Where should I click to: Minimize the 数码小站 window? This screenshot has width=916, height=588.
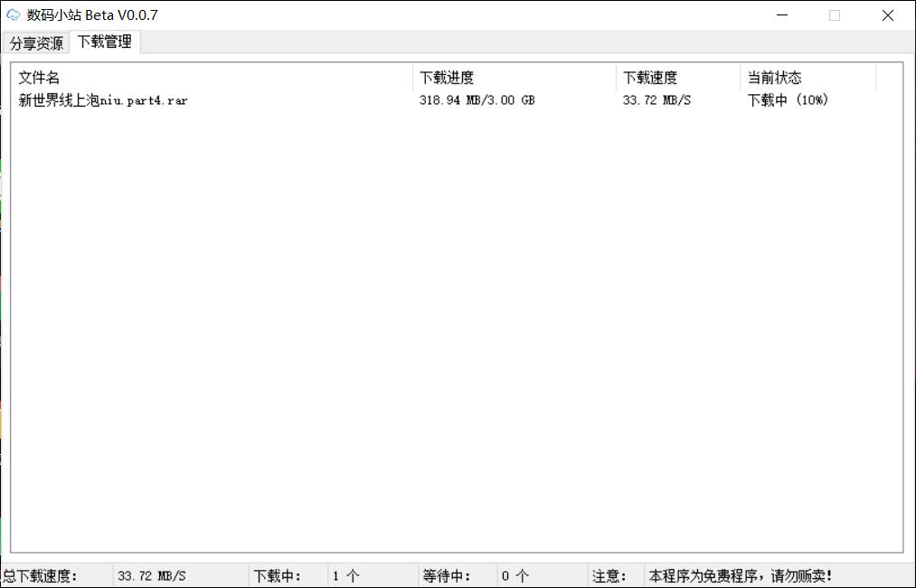(x=782, y=15)
